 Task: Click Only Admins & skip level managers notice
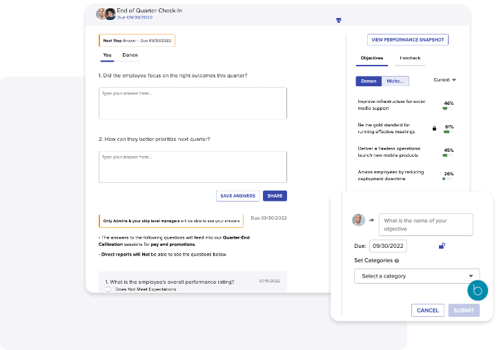[x=171, y=221]
